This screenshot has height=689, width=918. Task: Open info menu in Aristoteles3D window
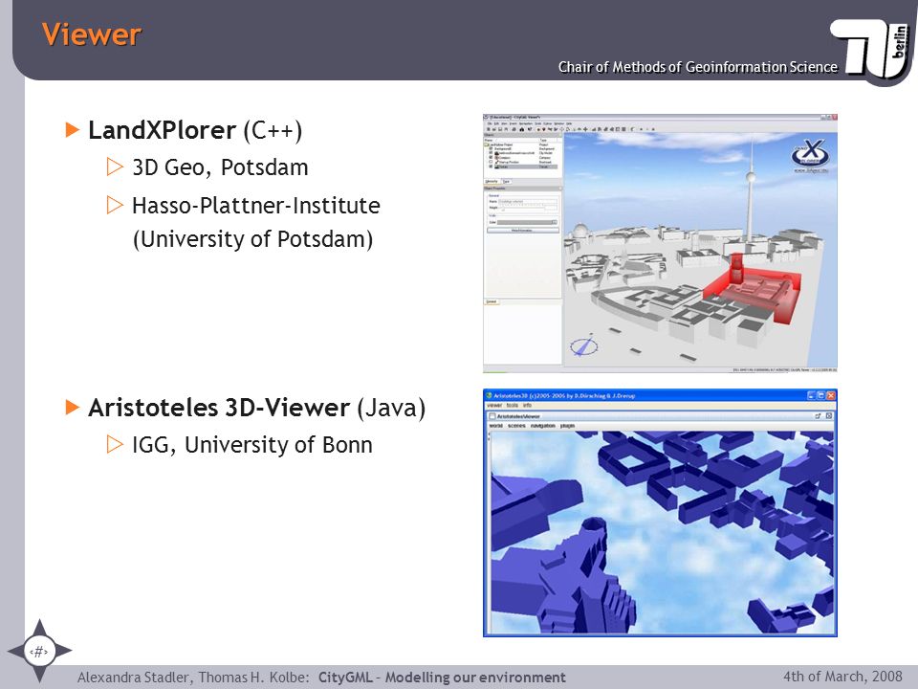(528, 406)
